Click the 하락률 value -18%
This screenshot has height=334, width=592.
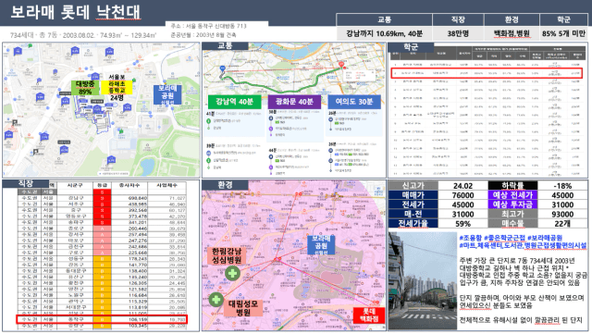[x=562, y=186]
